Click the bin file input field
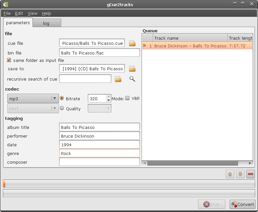This screenshot has width=258, height=212. tap(99, 53)
